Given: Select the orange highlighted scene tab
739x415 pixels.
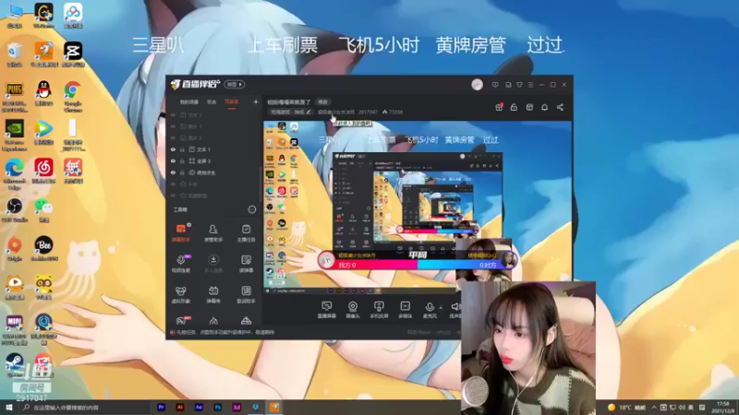Looking at the screenshot, I should tap(232, 102).
